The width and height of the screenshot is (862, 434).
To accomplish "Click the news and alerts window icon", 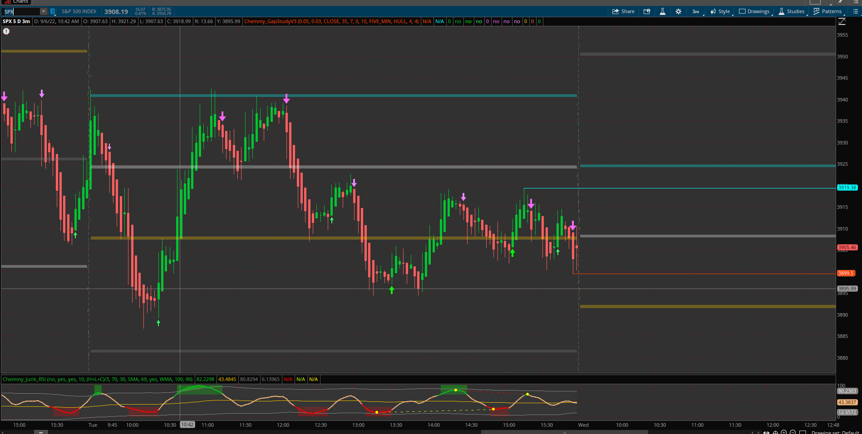I will coord(647,11).
